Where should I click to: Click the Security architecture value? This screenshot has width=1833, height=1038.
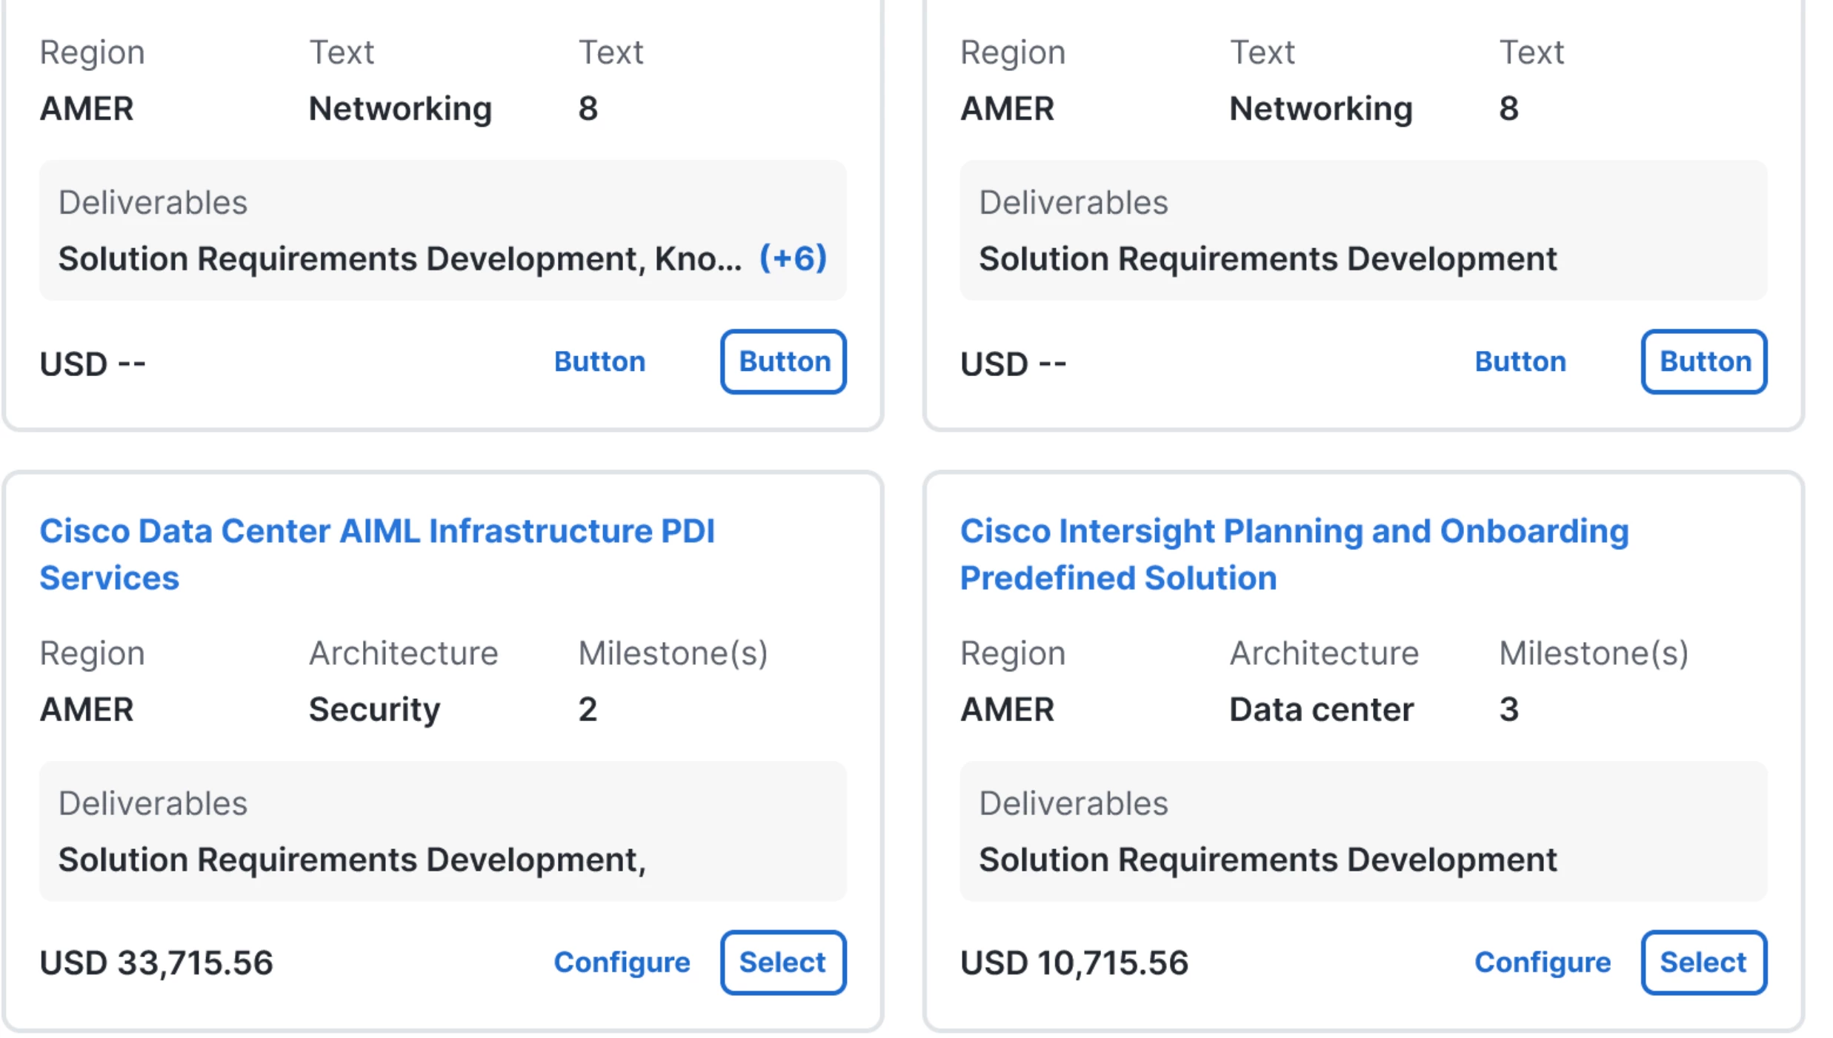coord(373,709)
